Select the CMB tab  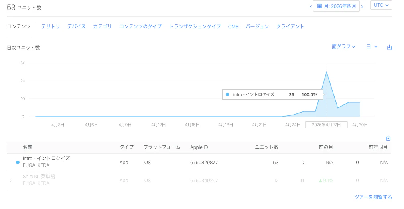tap(233, 26)
